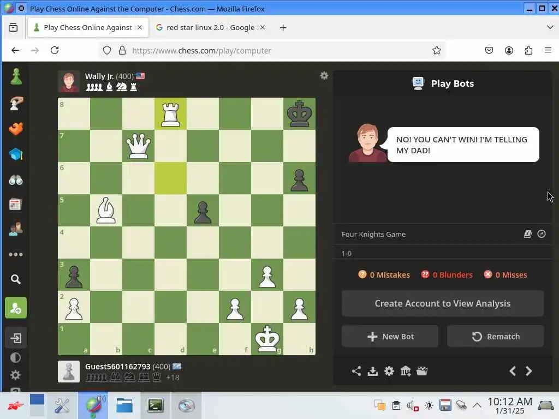
Task: Open the Chess.com pawn logo home
Action: point(16,76)
